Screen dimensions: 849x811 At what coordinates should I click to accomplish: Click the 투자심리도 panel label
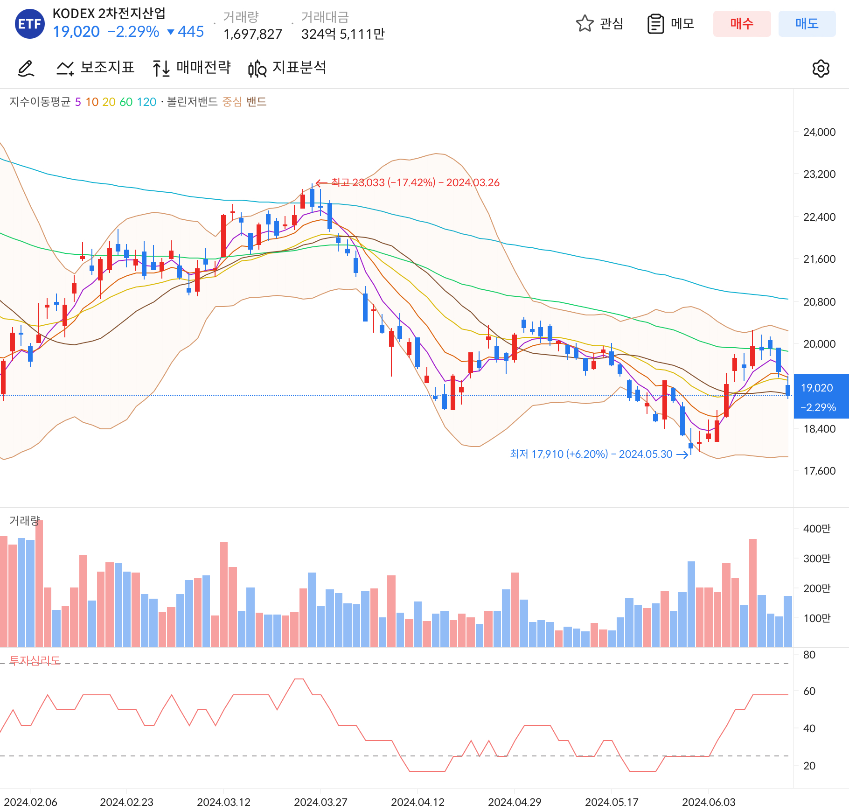click(x=35, y=661)
